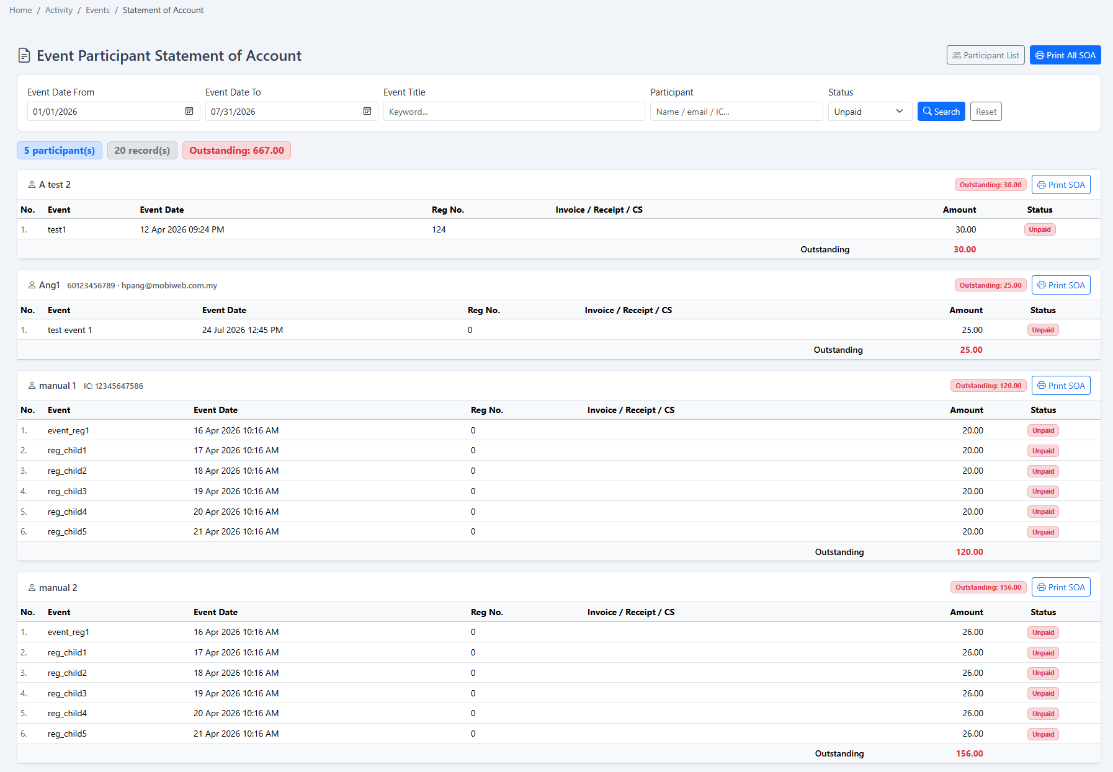
Task: Click the participant name manual 2
Action: pos(58,588)
